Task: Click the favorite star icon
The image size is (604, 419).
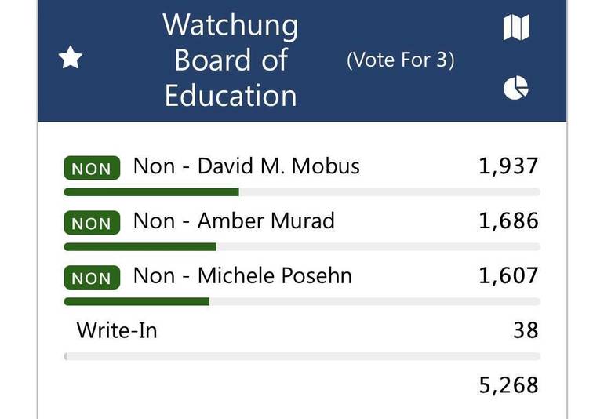Action: pos(71,57)
